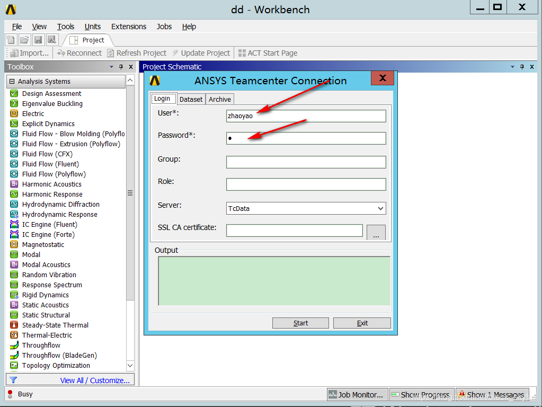Click the Throughflow (BladeGen) icon
The width and height of the screenshot is (542, 407).
(14, 355)
